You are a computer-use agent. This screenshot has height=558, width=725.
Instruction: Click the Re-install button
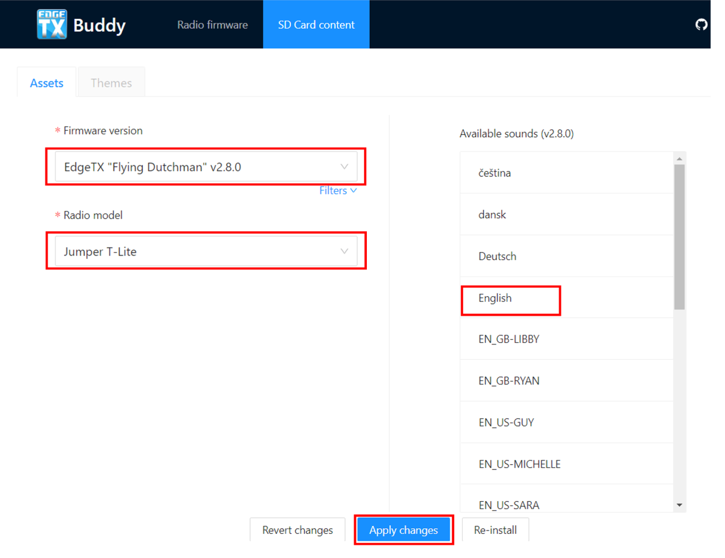click(495, 530)
